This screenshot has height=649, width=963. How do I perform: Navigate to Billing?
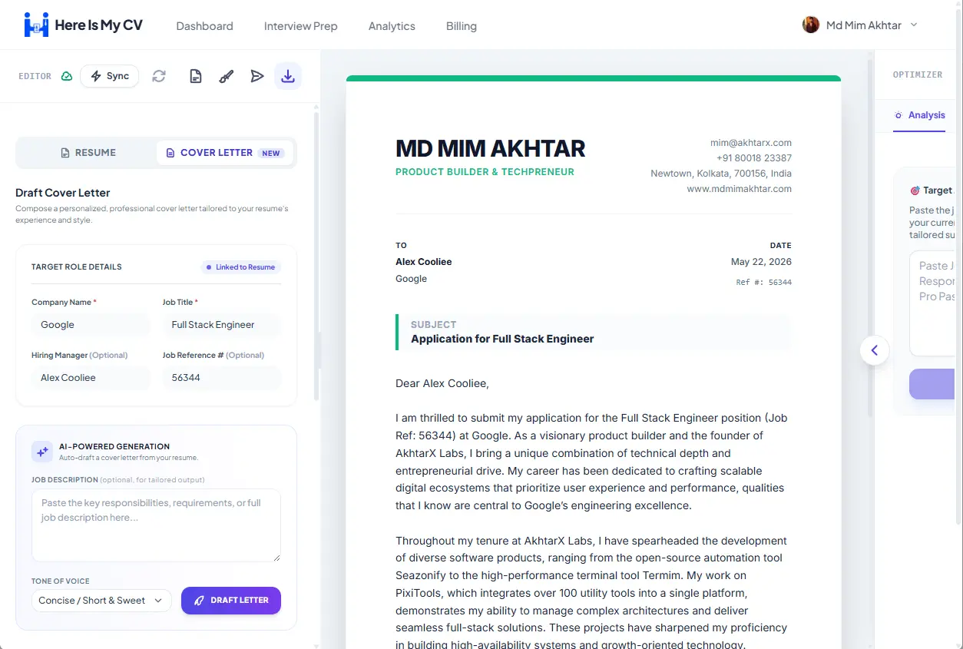pyautogui.click(x=462, y=26)
